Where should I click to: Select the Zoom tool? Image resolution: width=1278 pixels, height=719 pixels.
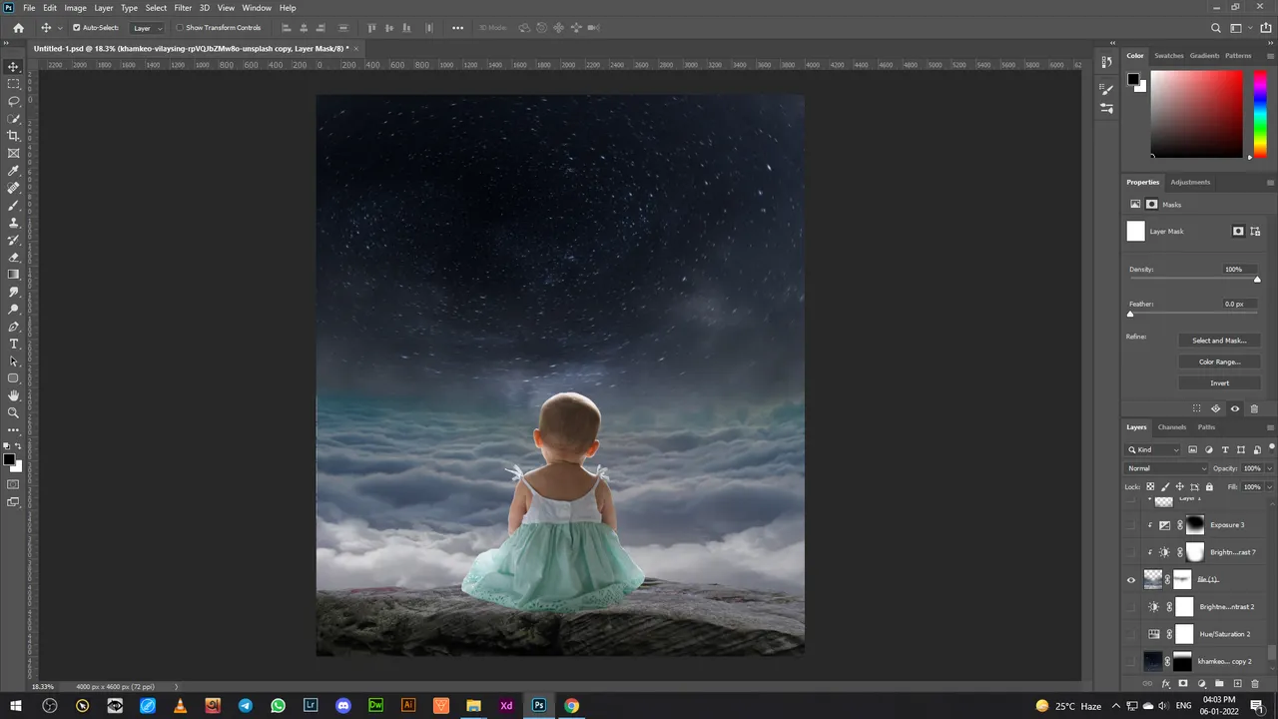tap(14, 412)
